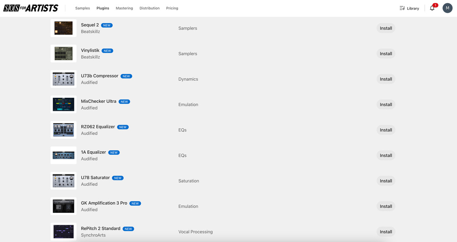Click the SOS for Artists logo
457x242 pixels.
tap(31, 8)
